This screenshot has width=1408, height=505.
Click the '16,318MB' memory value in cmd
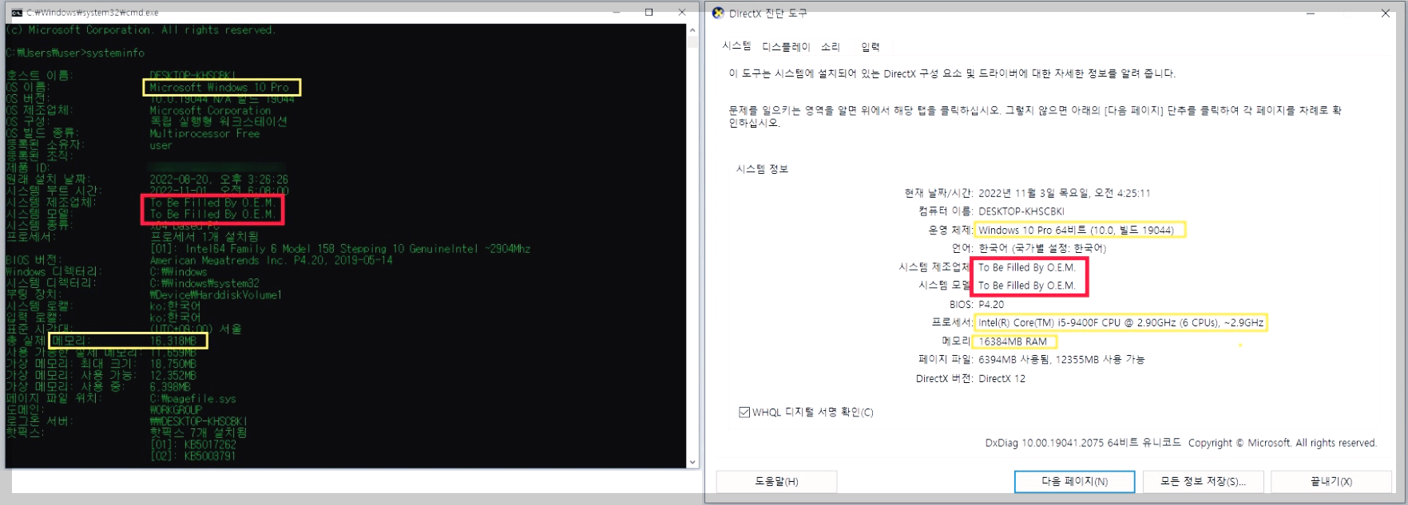[x=173, y=341]
